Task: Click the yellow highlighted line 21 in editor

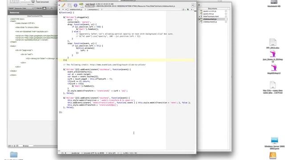Action: click(126, 60)
